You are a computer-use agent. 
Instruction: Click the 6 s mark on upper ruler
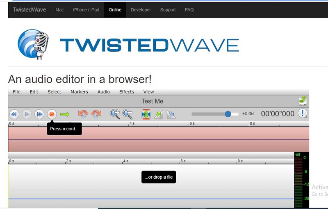[x=192, y=123]
